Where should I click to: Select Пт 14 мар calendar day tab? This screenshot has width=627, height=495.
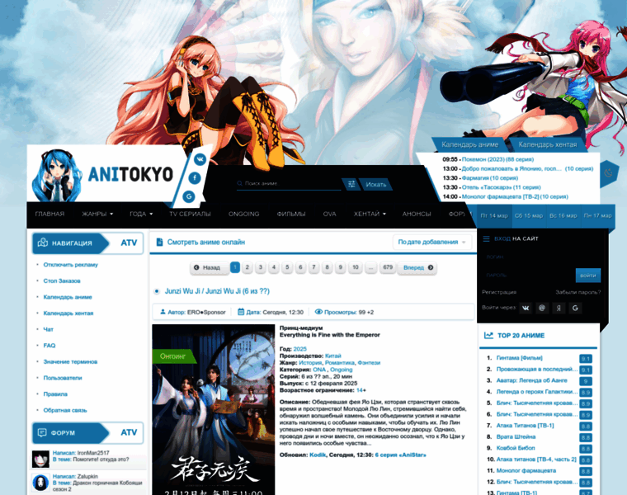(494, 215)
